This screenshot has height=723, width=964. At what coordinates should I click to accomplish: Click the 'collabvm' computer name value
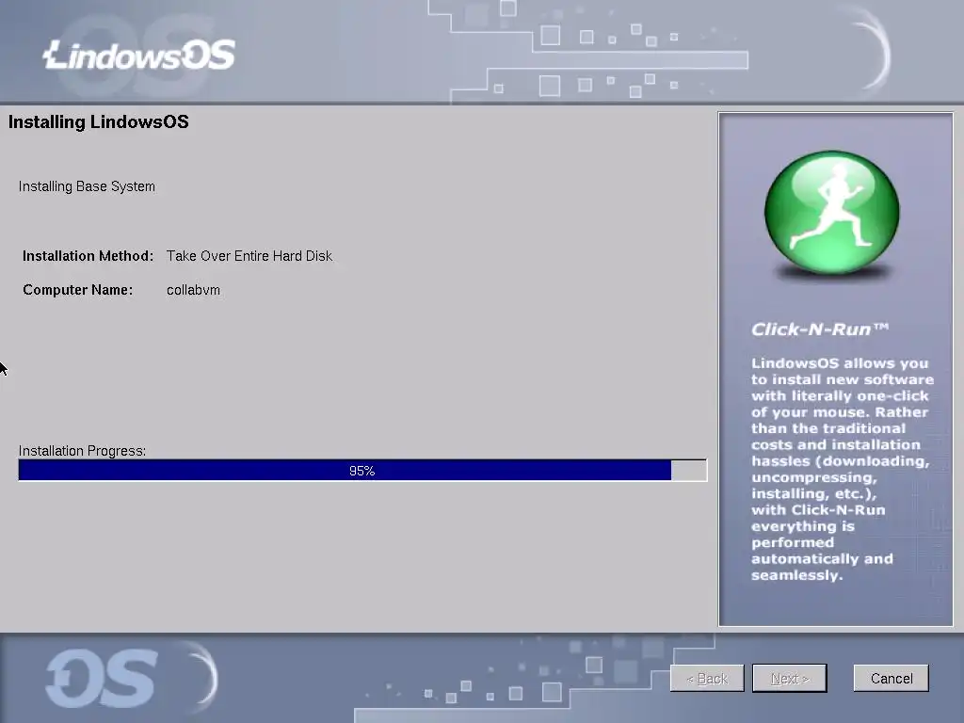(x=193, y=290)
